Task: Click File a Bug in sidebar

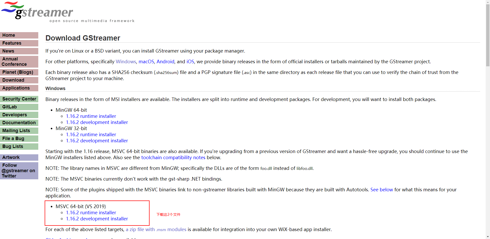Action: [19, 139]
